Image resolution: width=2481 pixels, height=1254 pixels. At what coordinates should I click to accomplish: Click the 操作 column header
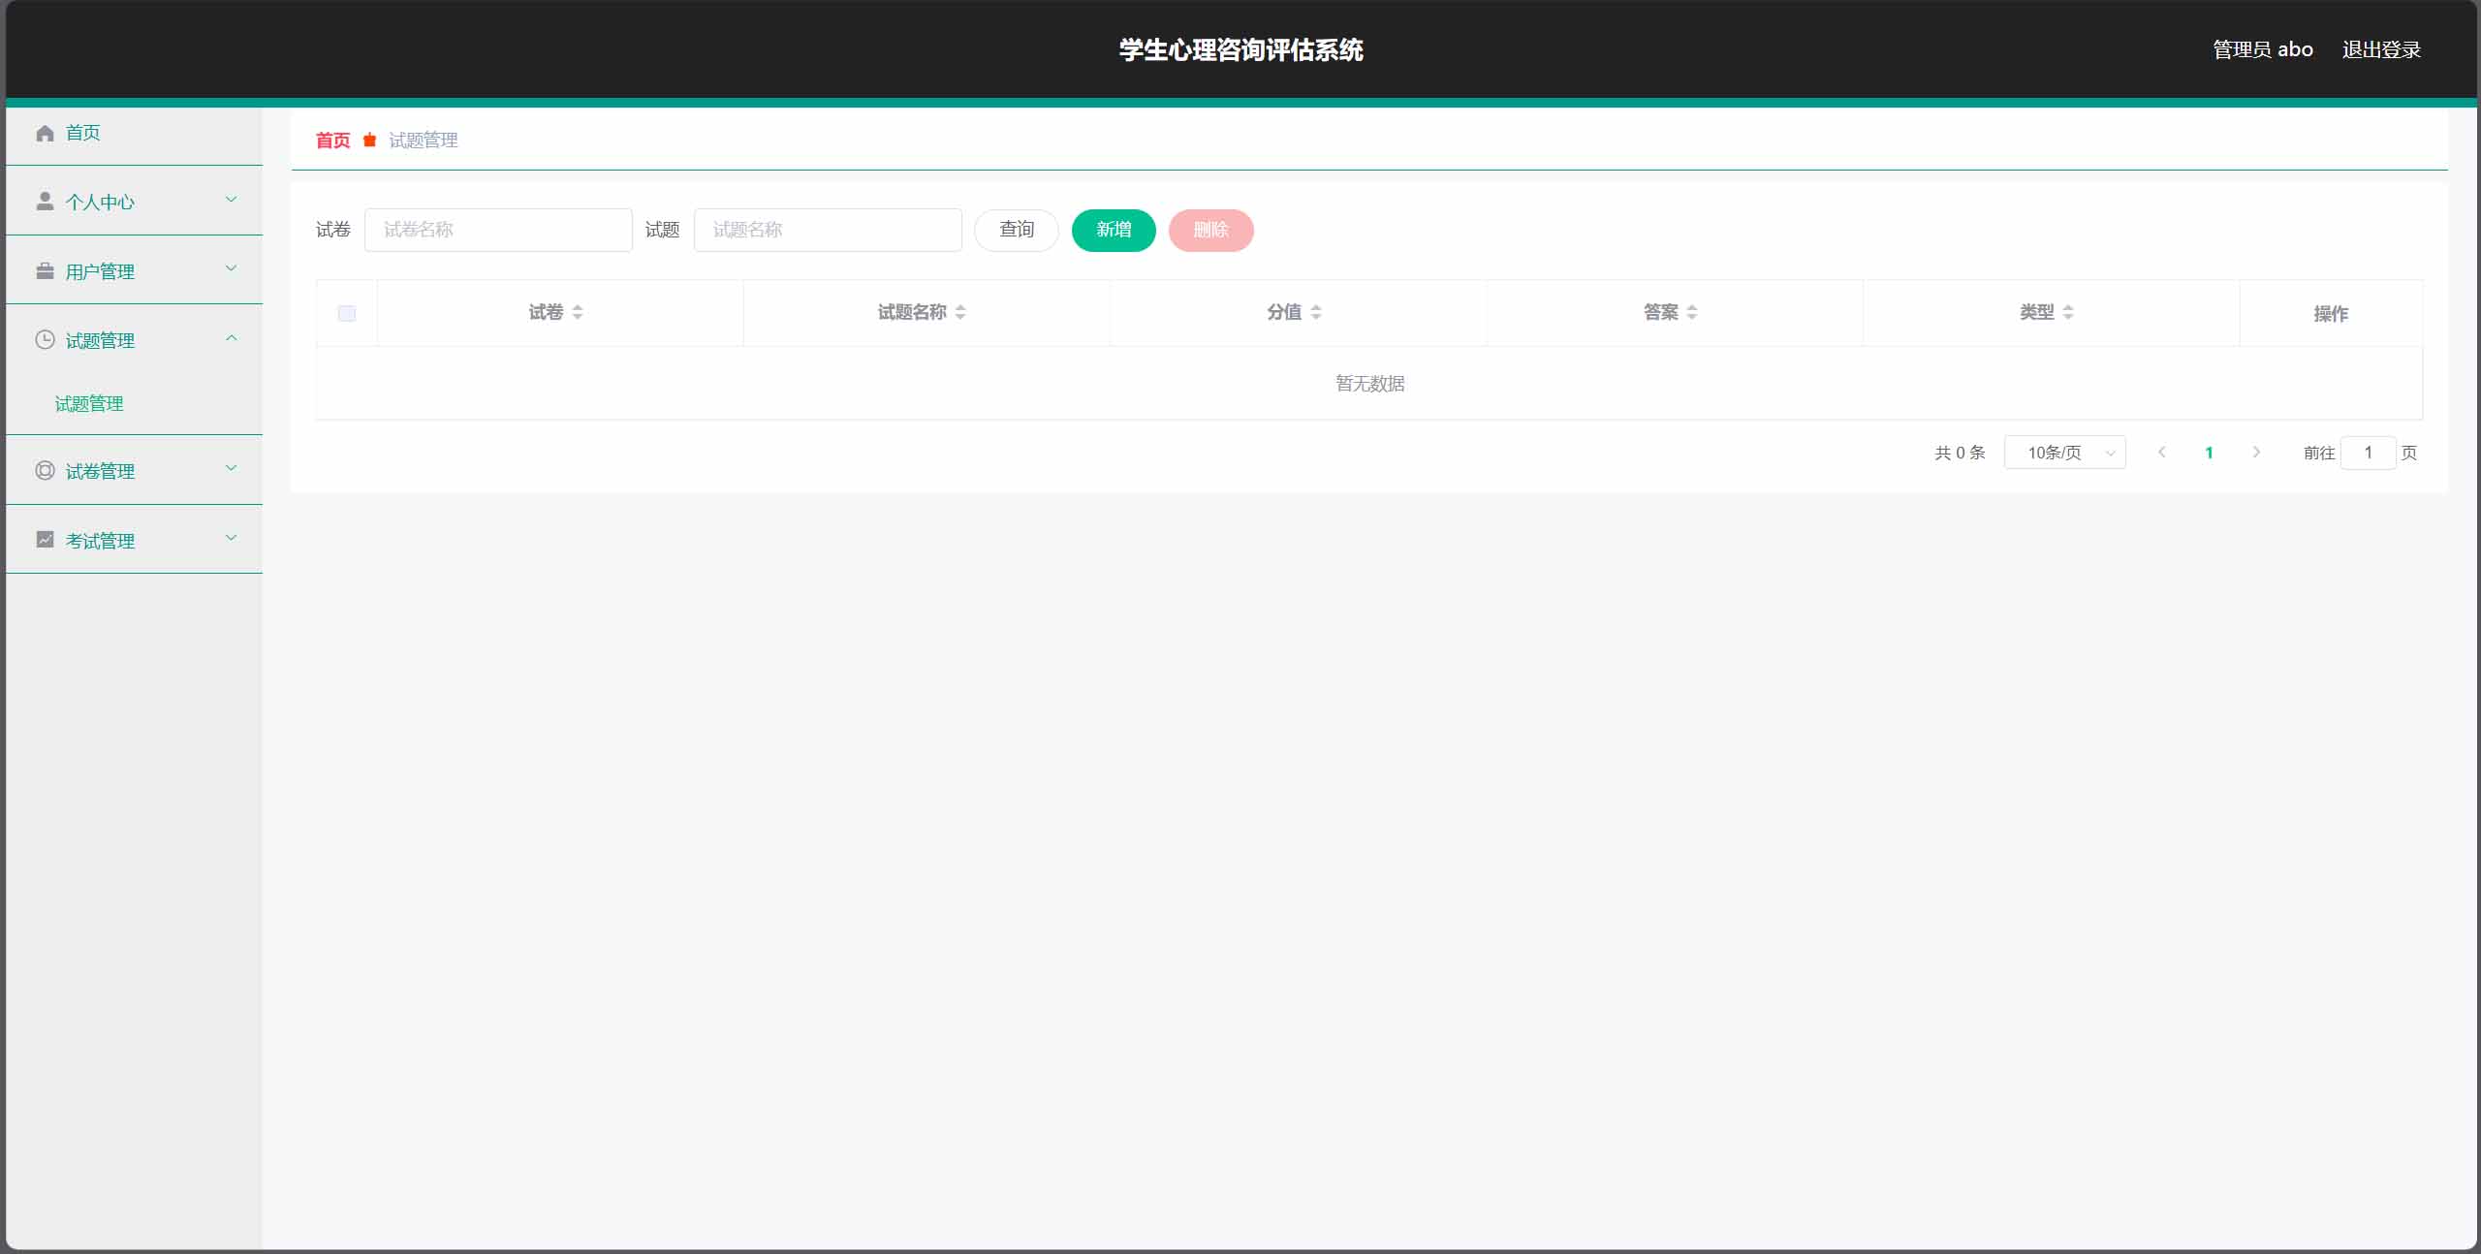pos(2331,313)
